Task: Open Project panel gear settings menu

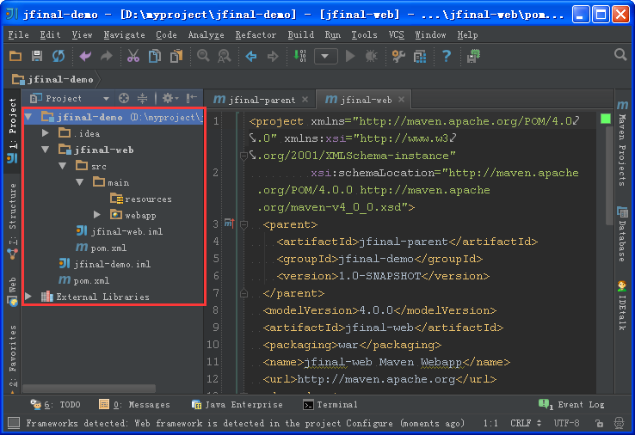Action: coord(170,98)
